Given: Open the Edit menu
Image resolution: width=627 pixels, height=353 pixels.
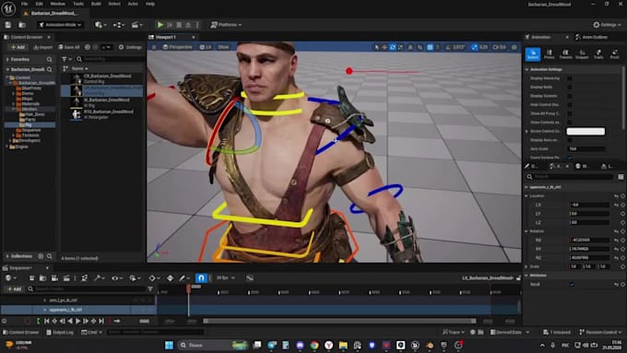Looking at the screenshot, I should pos(39,4).
